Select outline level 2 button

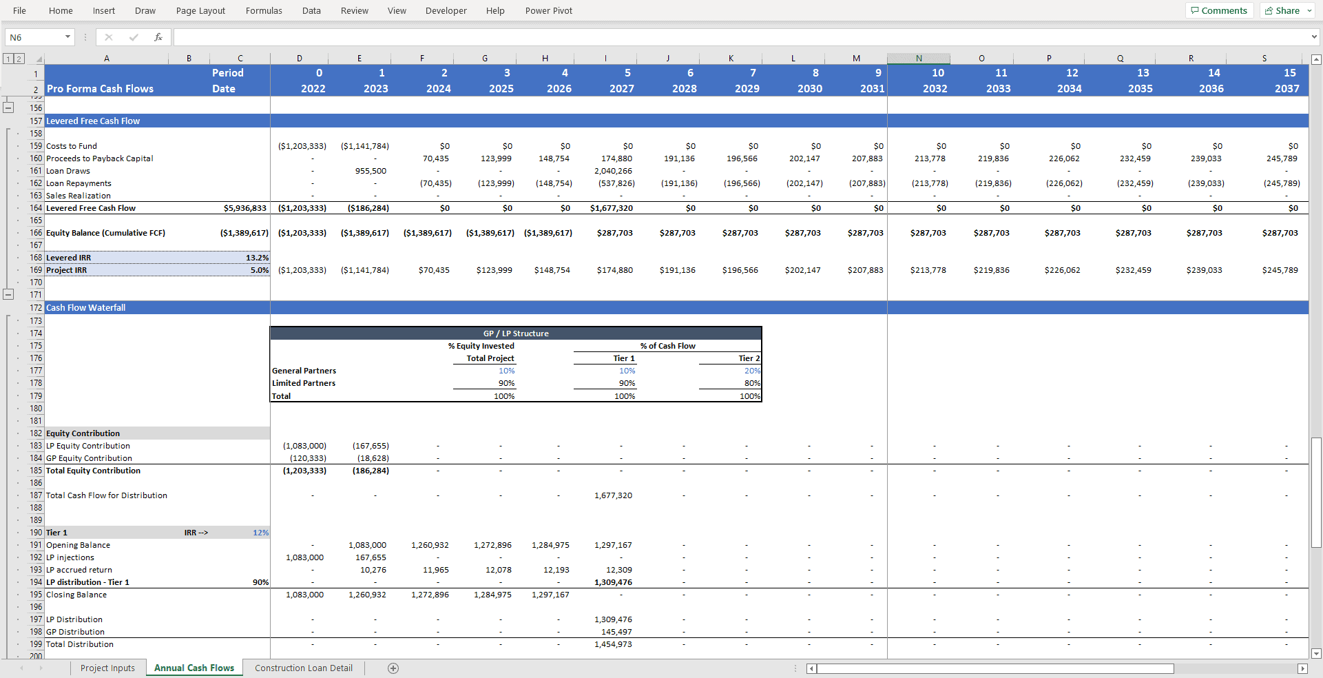tap(19, 59)
